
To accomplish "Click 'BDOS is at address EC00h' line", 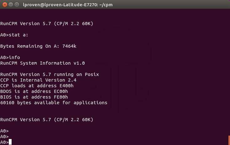I will pyautogui.click(x=34, y=91).
